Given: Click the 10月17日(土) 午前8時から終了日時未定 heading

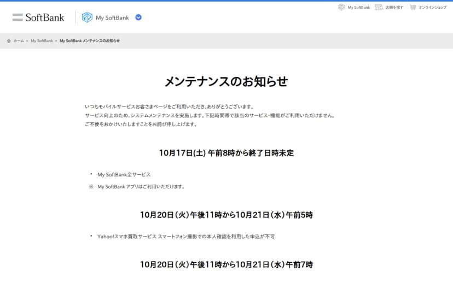Looking at the screenshot, I should click(x=226, y=153).
